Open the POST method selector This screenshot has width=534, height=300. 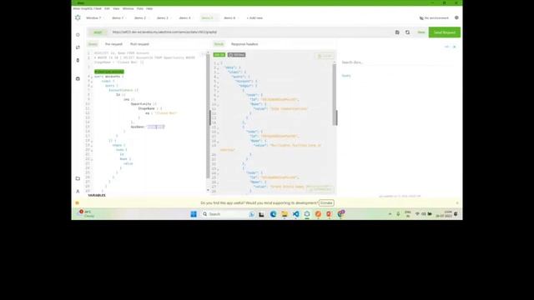click(x=98, y=32)
